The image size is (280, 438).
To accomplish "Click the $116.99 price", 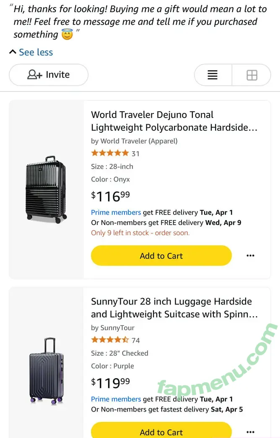I will [x=110, y=196].
